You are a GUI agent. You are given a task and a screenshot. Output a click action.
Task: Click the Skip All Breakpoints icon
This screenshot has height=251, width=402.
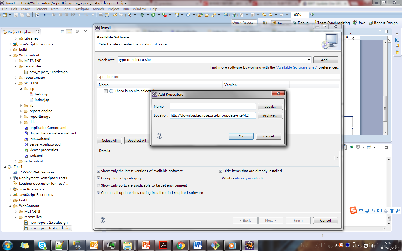(x=45, y=15)
